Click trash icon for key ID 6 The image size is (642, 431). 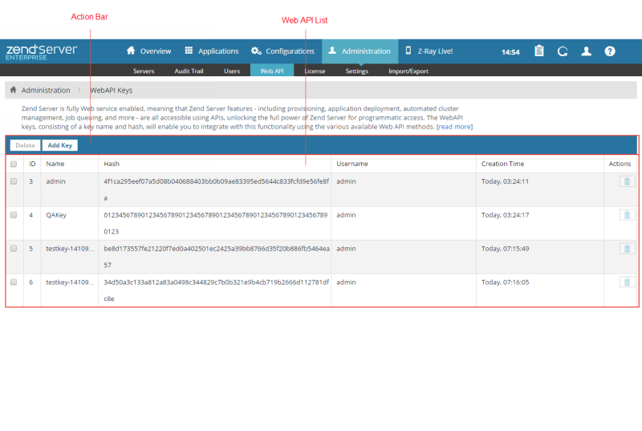click(x=626, y=283)
